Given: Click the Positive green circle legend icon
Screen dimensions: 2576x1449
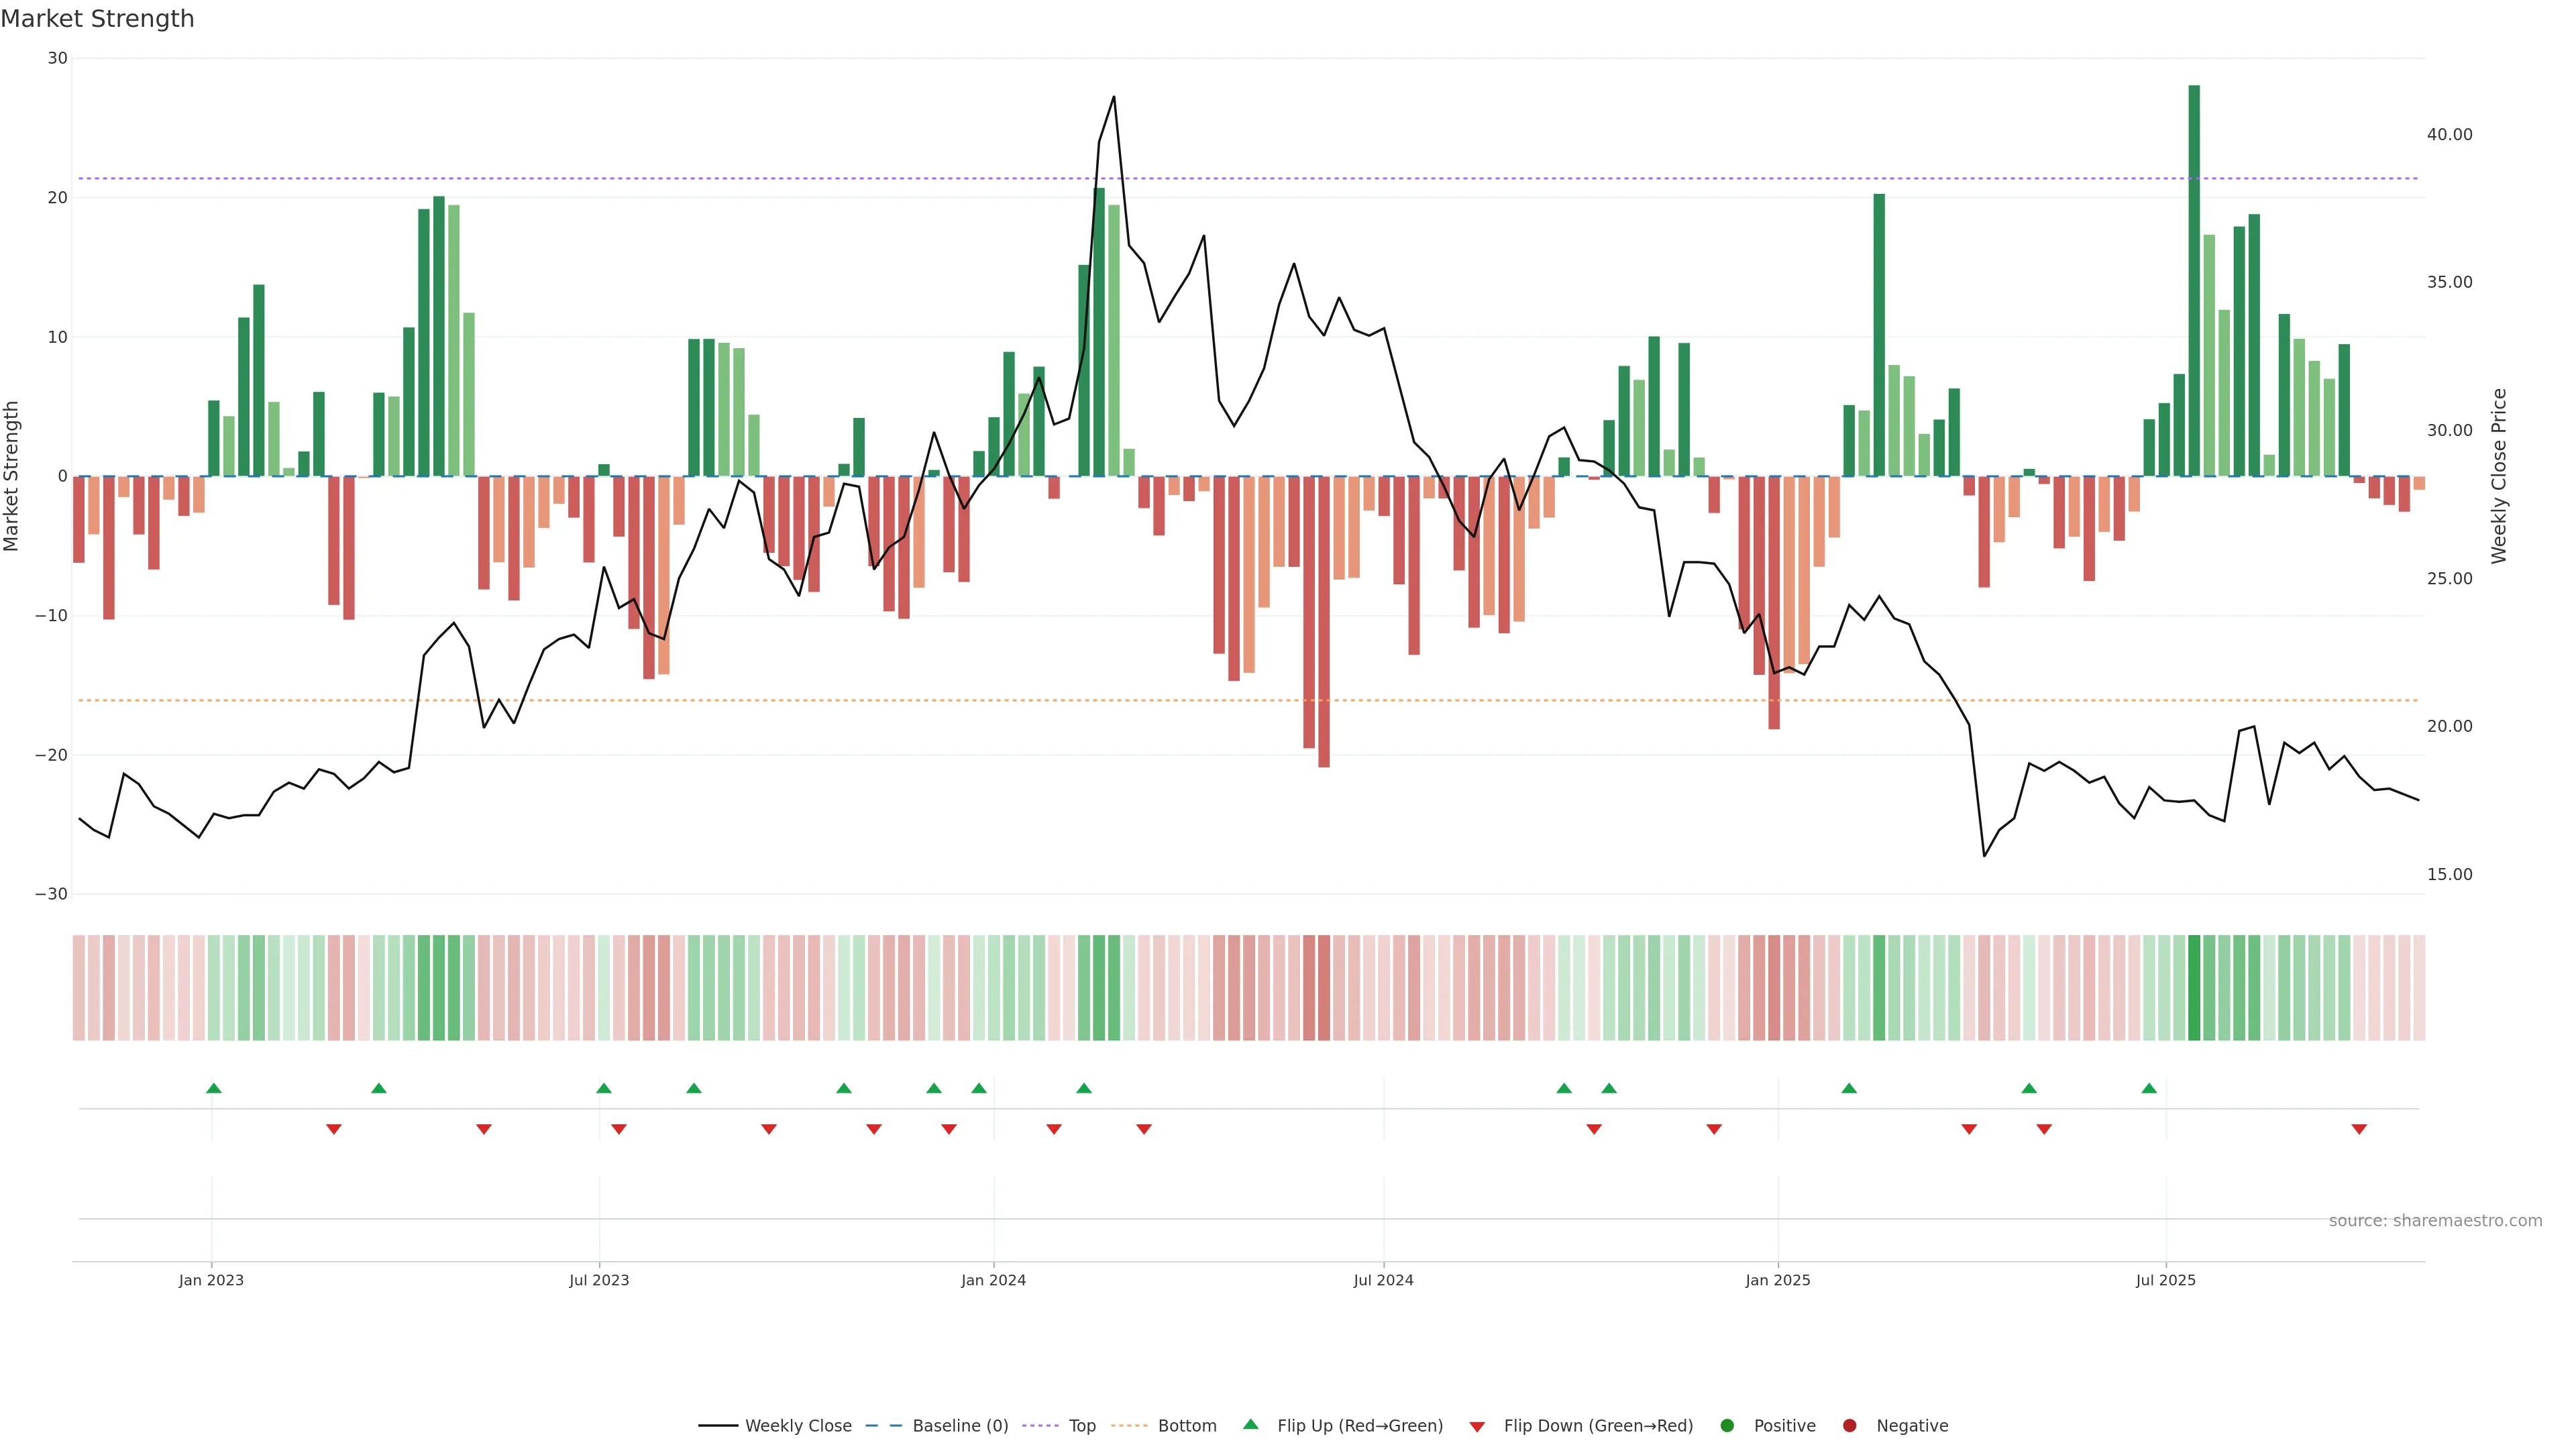Looking at the screenshot, I should pos(1727,1425).
